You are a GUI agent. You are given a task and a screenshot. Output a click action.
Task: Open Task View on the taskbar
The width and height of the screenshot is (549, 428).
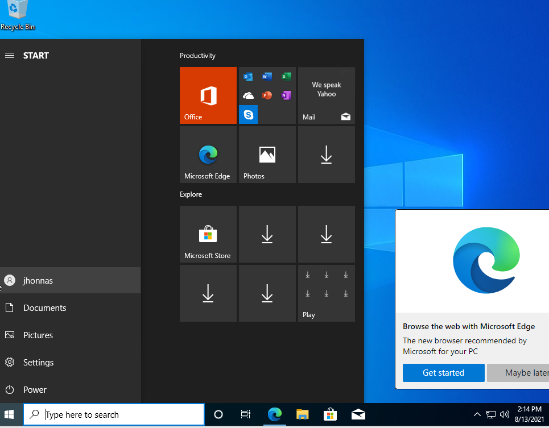[246, 415]
